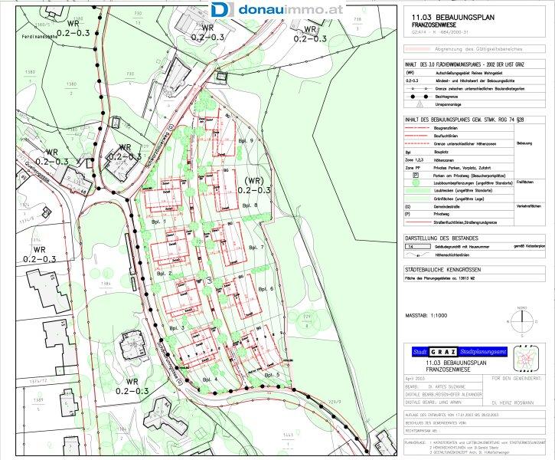The image size is (555, 460).
Task: Click the Bpl. 9 plot label
Action: (x=246, y=142)
